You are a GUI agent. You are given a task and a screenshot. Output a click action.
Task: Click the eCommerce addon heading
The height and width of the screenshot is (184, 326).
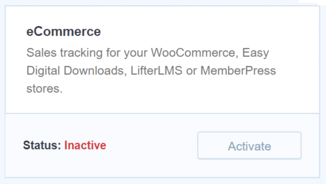pyautogui.click(x=63, y=31)
